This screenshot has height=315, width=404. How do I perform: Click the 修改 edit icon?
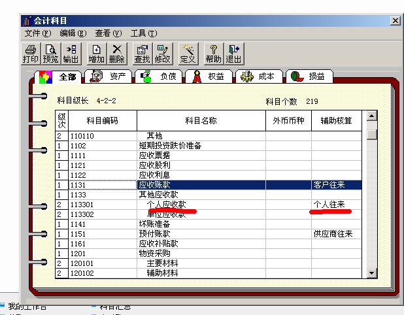pos(163,54)
